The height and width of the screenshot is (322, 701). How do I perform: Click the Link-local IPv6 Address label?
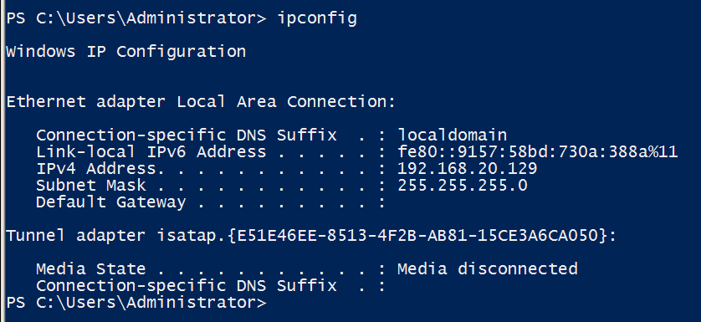point(151,152)
